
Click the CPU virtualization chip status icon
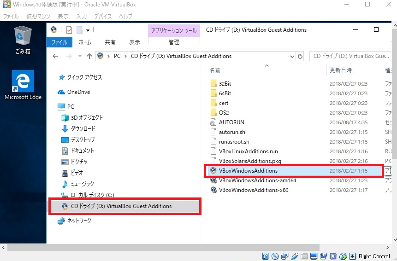click(333, 256)
